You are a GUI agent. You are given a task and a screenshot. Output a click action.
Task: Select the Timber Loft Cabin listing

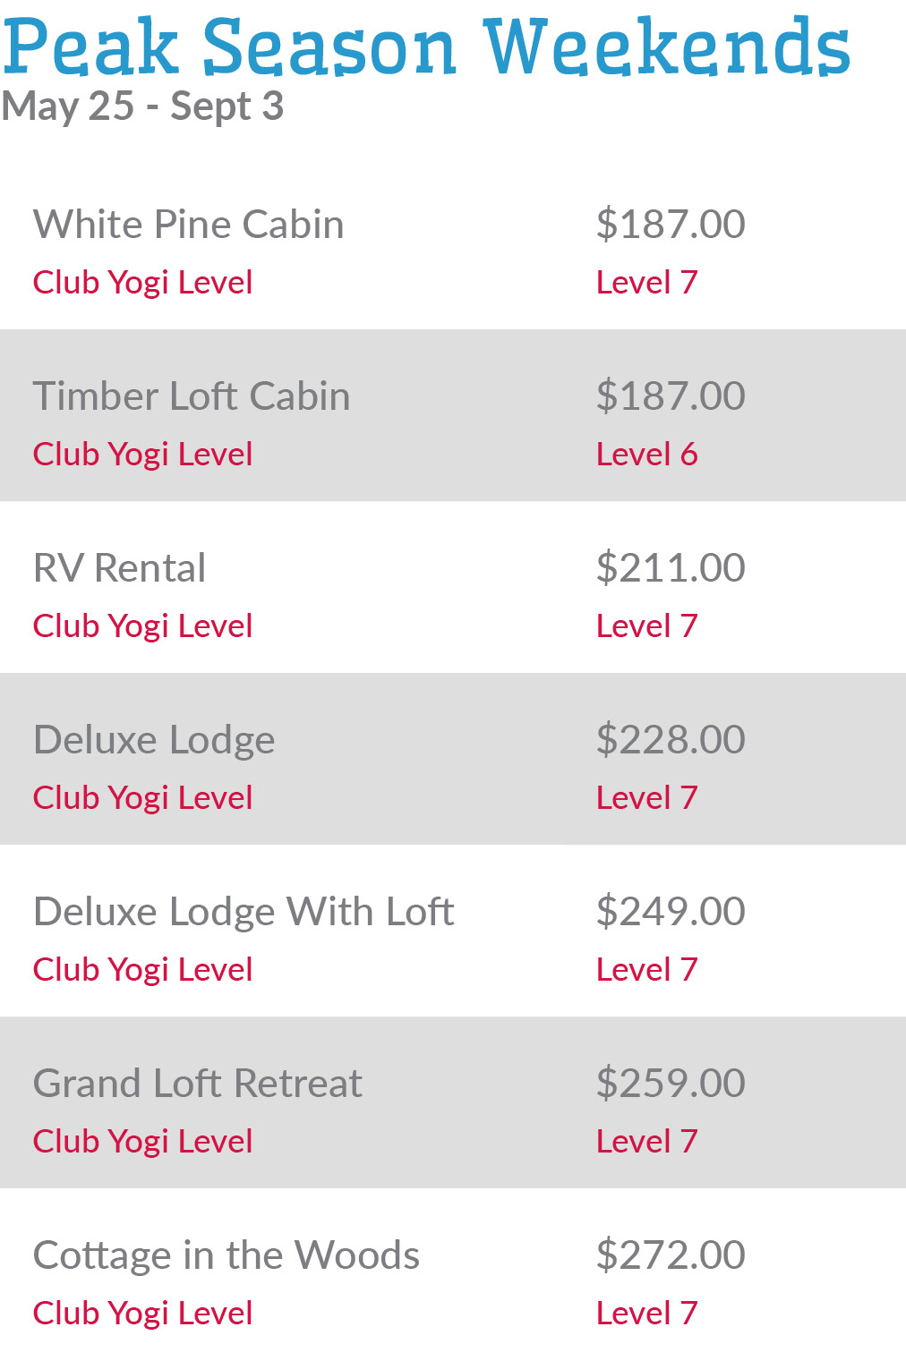pos(192,396)
